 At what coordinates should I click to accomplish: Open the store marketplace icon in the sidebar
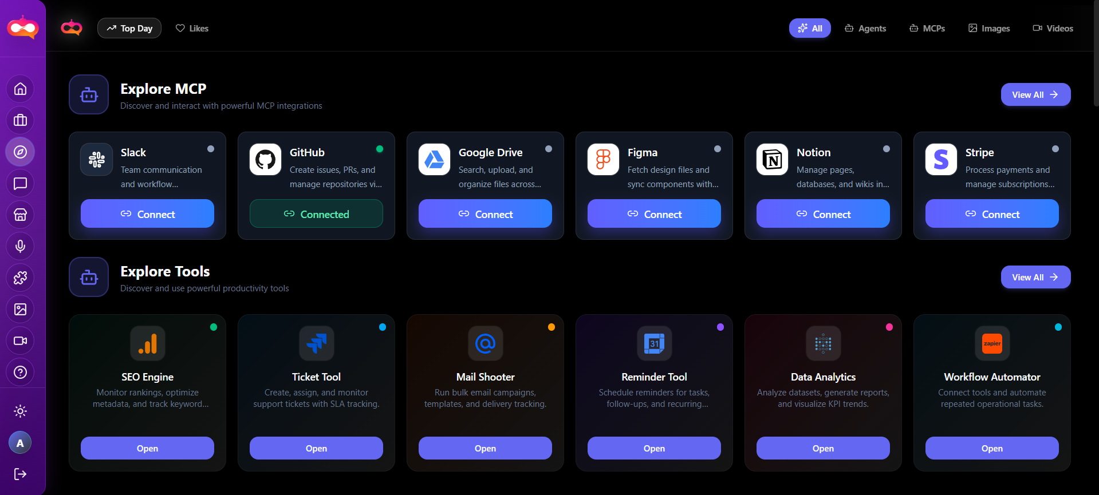(20, 215)
